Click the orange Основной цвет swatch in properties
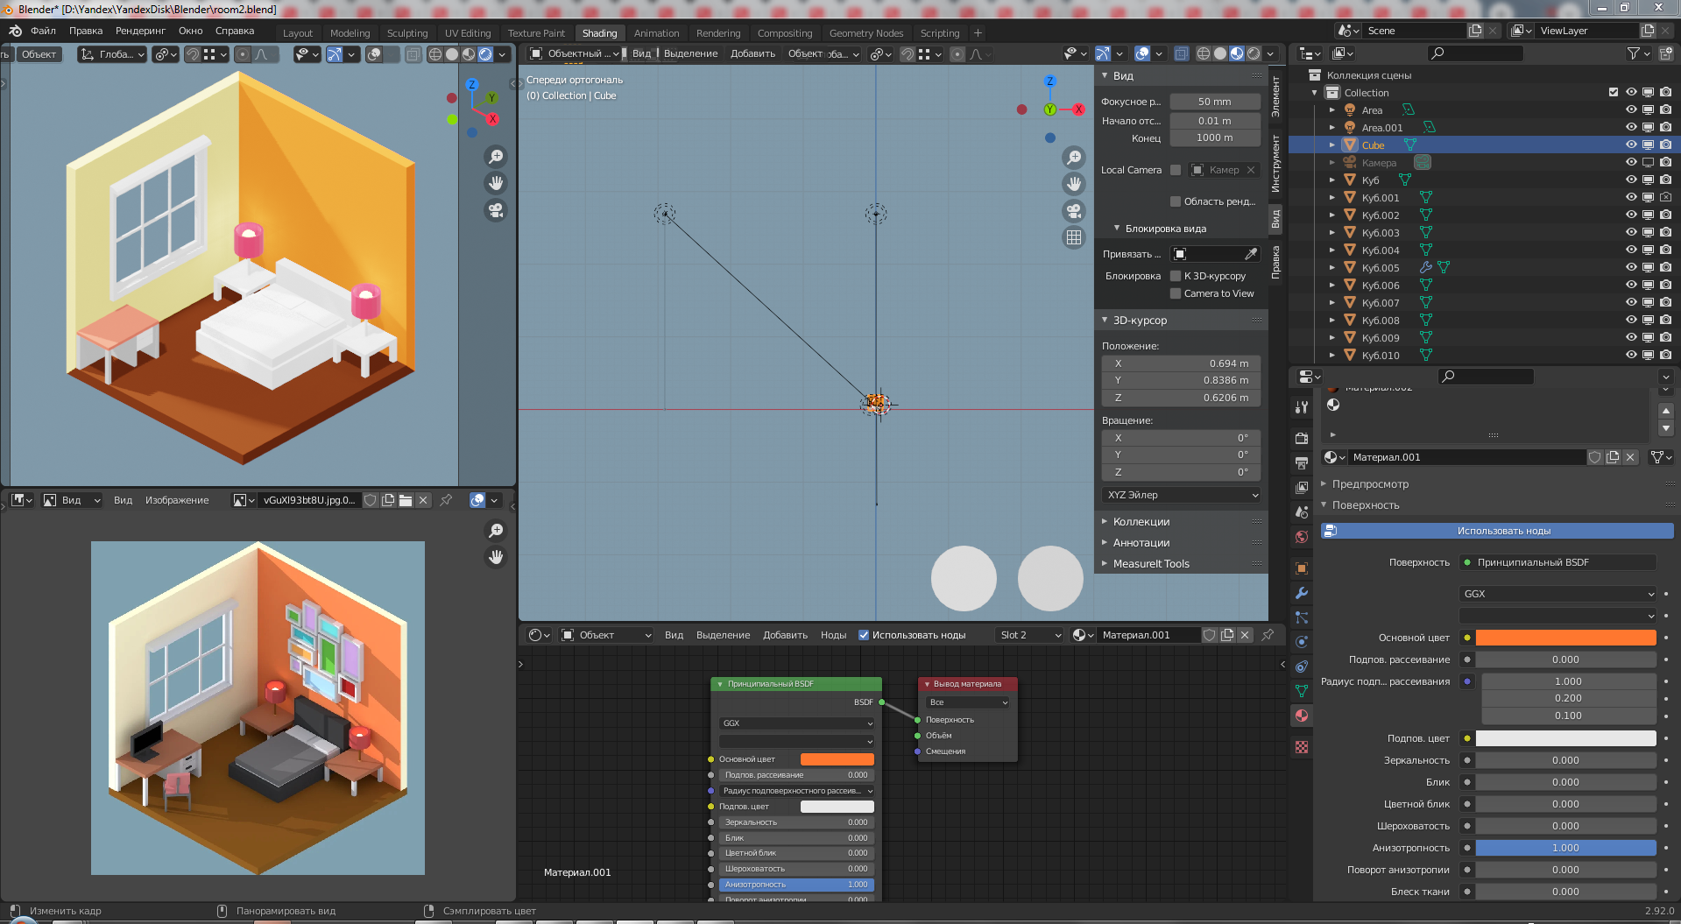Screen dimensions: 1681x924 tap(1565, 638)
